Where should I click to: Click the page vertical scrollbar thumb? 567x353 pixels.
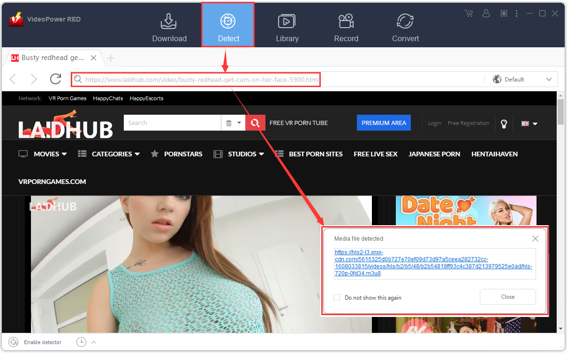click(x=560, y=111)
